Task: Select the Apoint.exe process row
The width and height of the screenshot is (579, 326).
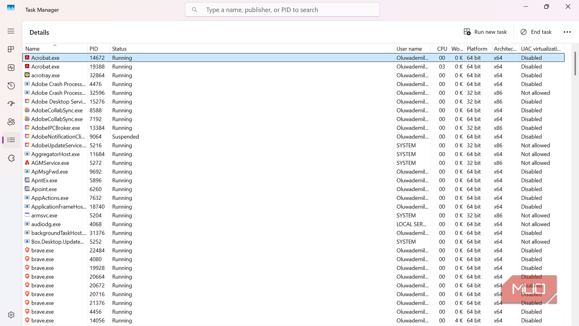Action: pyautogui.click(x=293, y=189)
